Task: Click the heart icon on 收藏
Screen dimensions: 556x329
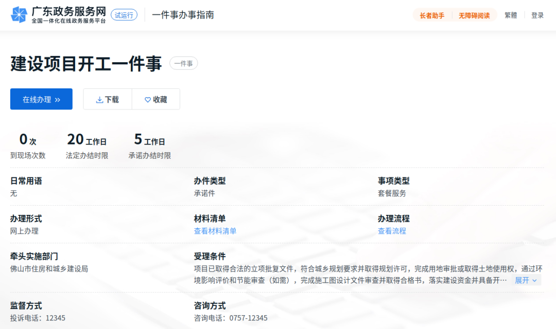Action: click(148, 100)
